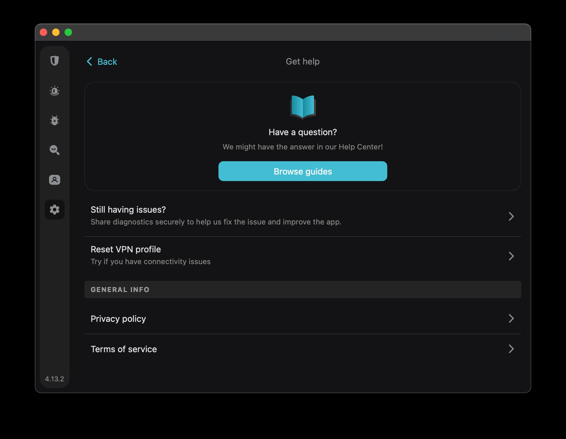Open the private Search magnifier icon

(55, 150)
